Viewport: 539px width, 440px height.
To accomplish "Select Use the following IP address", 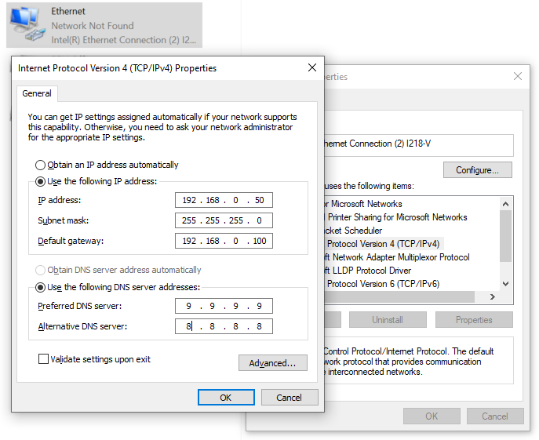I will [x=41, y=181].
